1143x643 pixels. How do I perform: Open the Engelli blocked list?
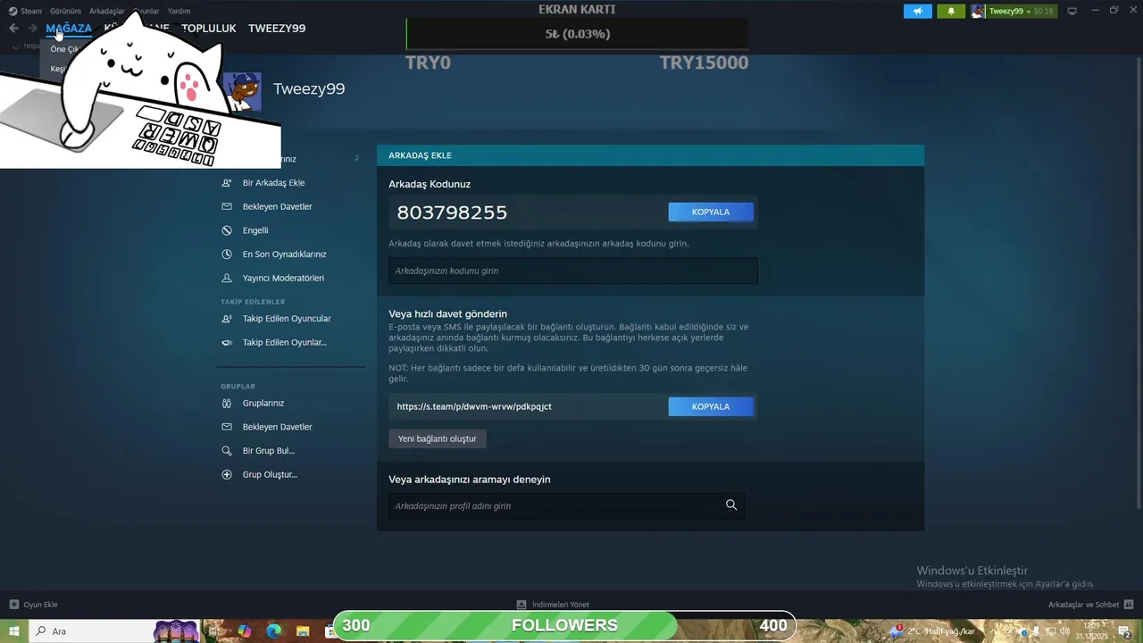[x=254, y=230]
